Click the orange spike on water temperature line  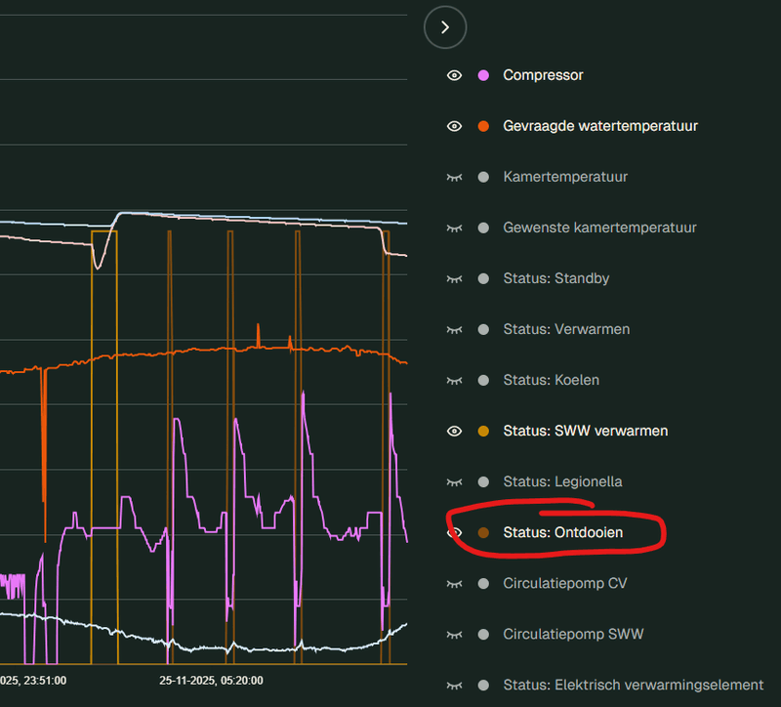click(x=258, y=332)
